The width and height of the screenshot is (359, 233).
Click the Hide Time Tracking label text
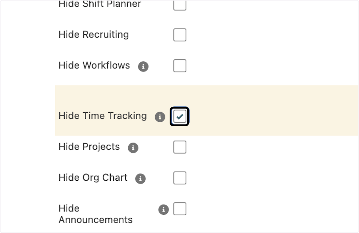[x=103, y=116]
